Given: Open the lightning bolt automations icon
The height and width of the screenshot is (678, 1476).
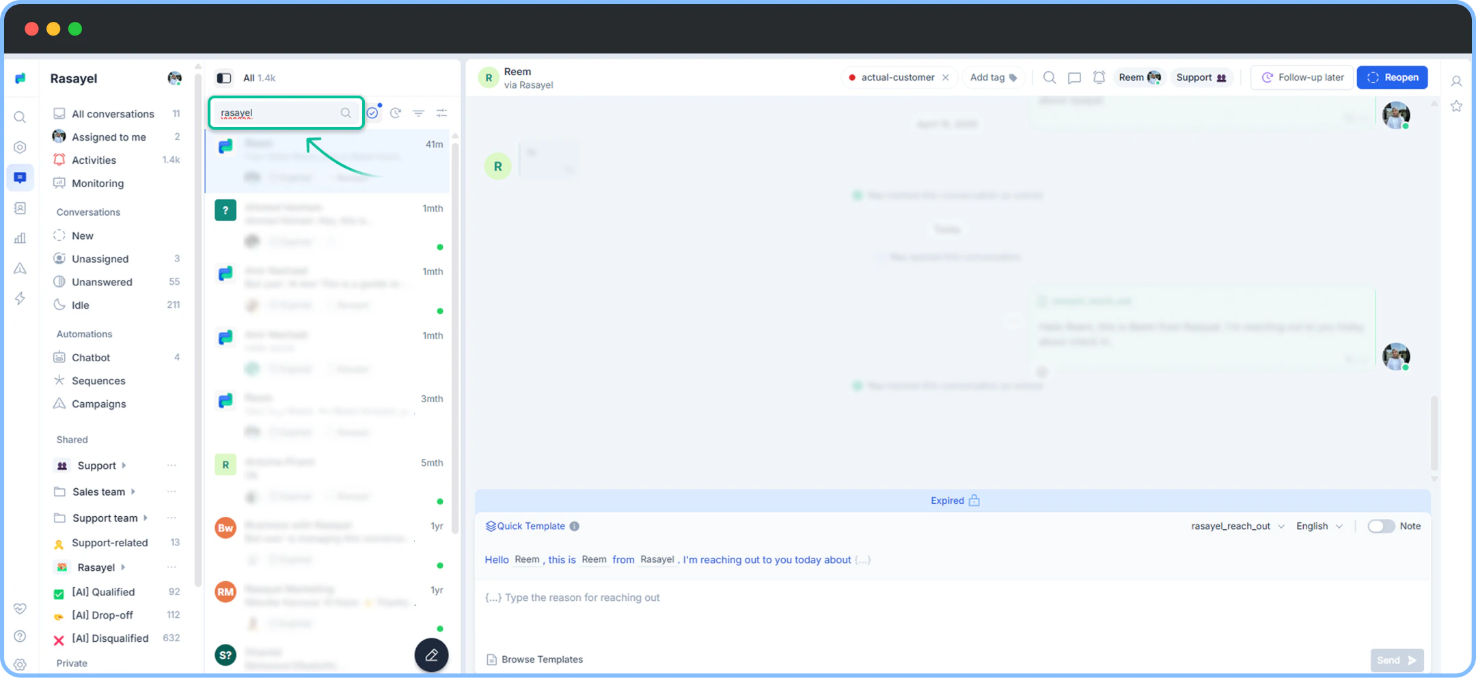Looking at the screenshot, I should point(20,298).
